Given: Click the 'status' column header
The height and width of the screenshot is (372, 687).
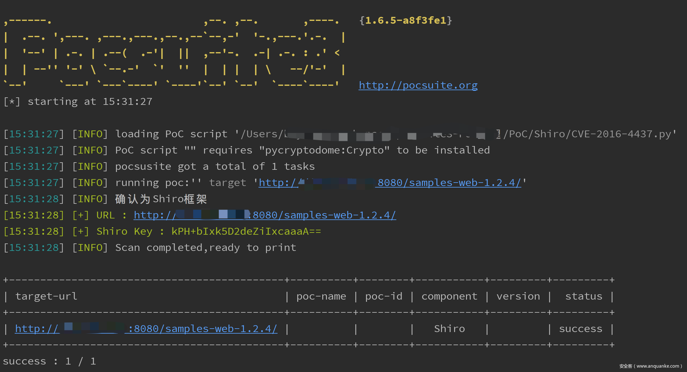Looking at the screenshot, I should point(584,296).
